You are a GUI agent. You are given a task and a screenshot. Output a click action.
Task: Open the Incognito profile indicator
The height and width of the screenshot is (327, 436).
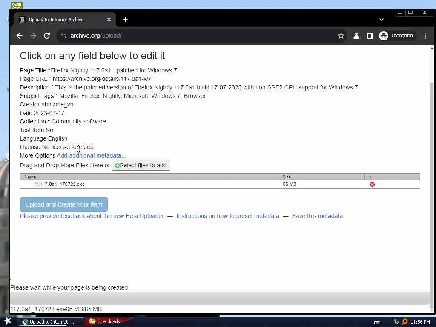click(x=396, y=36)
